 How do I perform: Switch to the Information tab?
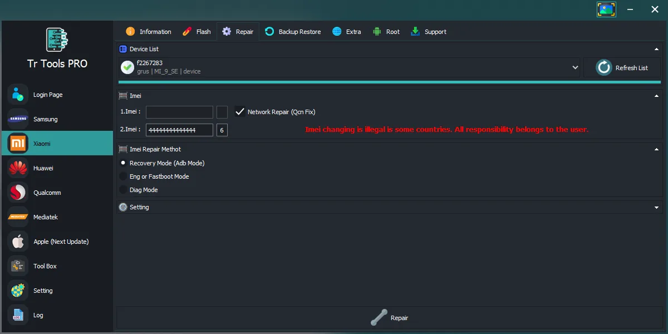point(148,32)
